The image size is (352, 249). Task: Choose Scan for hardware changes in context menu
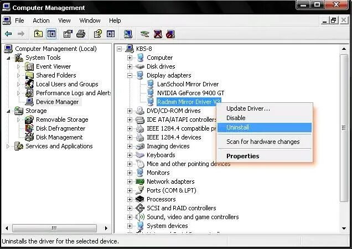pos(265,142)
